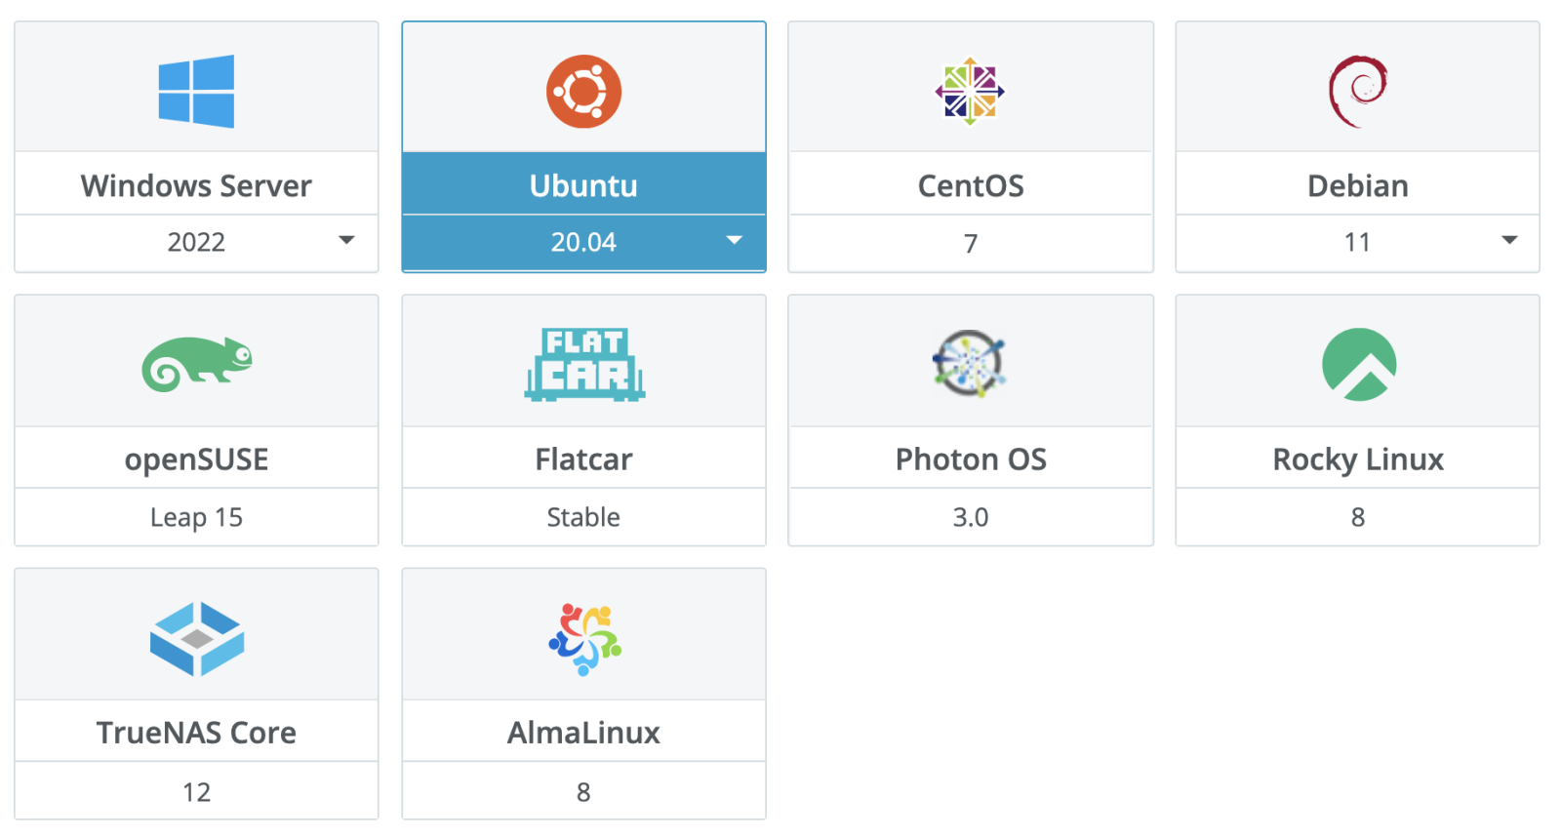Viewport: 1561px width, 839px height.
Task: Pick the openSUSE chameleon icon
Action: tap(196, 364)
